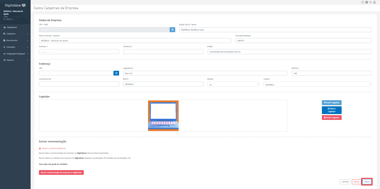
Task: Open the Estado dropdown showing SC
Action: pyautogui.click(x=233, y=84)
